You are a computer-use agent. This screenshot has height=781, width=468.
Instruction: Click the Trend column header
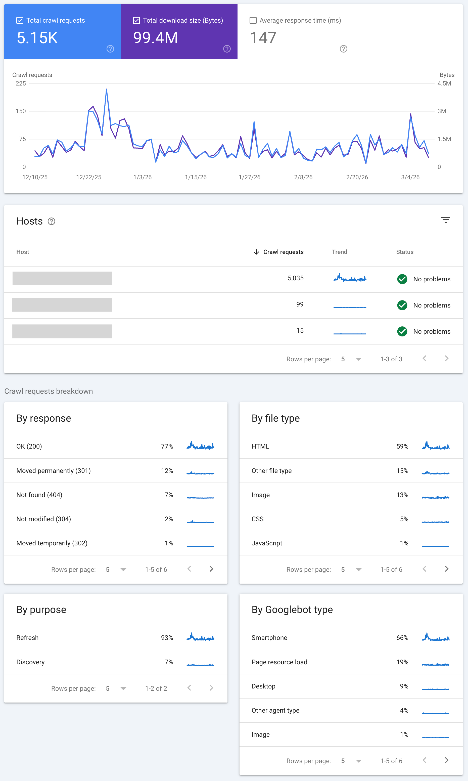(339, 252)
